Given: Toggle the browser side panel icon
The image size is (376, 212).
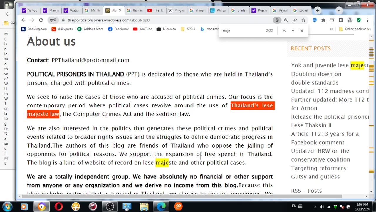Looking at the screenshot, I should tap(341, 20).
